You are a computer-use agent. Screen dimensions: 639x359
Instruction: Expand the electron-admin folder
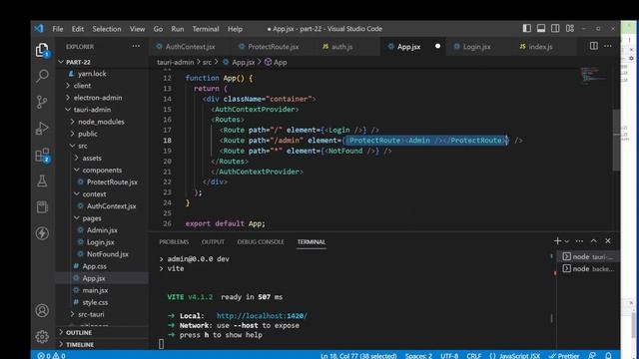pos(102,98)
